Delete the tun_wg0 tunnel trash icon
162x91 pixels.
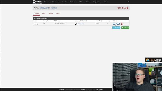(x=122, y=24)
